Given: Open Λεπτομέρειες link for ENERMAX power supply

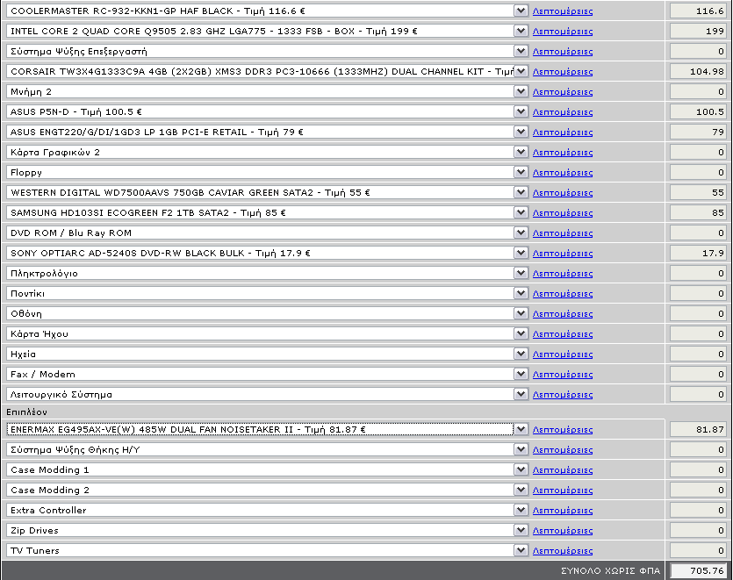Looking at the screenshot, I should pos(563,429).
